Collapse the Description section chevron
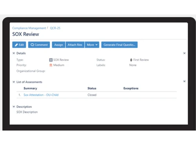Viewport: 196px width, 147px height. (14, 107)
